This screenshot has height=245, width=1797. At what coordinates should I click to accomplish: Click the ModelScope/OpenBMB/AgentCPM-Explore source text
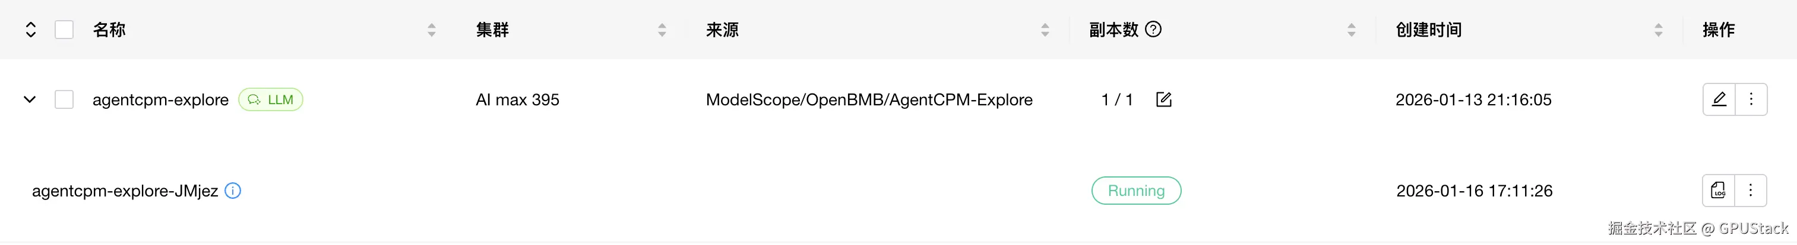[868, 99]
